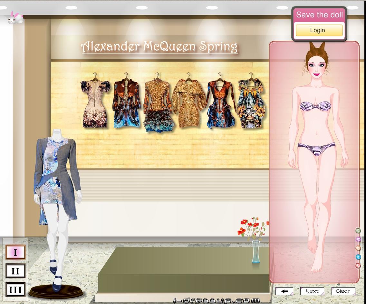This screenshot has height=304, width=366.
Task: Select the gold sequin cape dress
Action: tap(188, 103)
